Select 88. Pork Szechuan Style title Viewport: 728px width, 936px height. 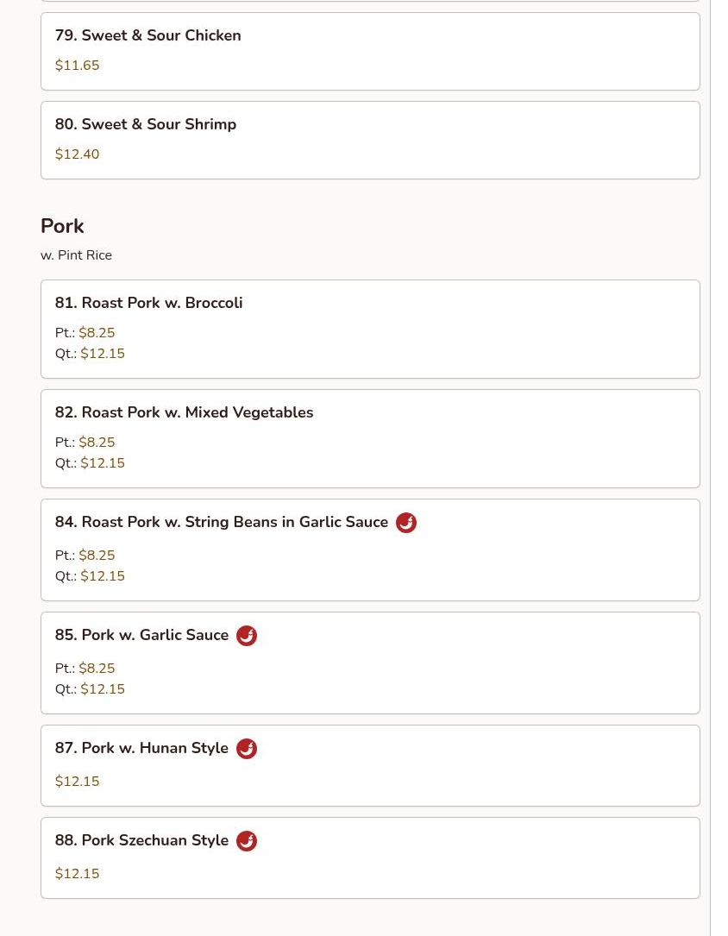click(x=141, y=840)
